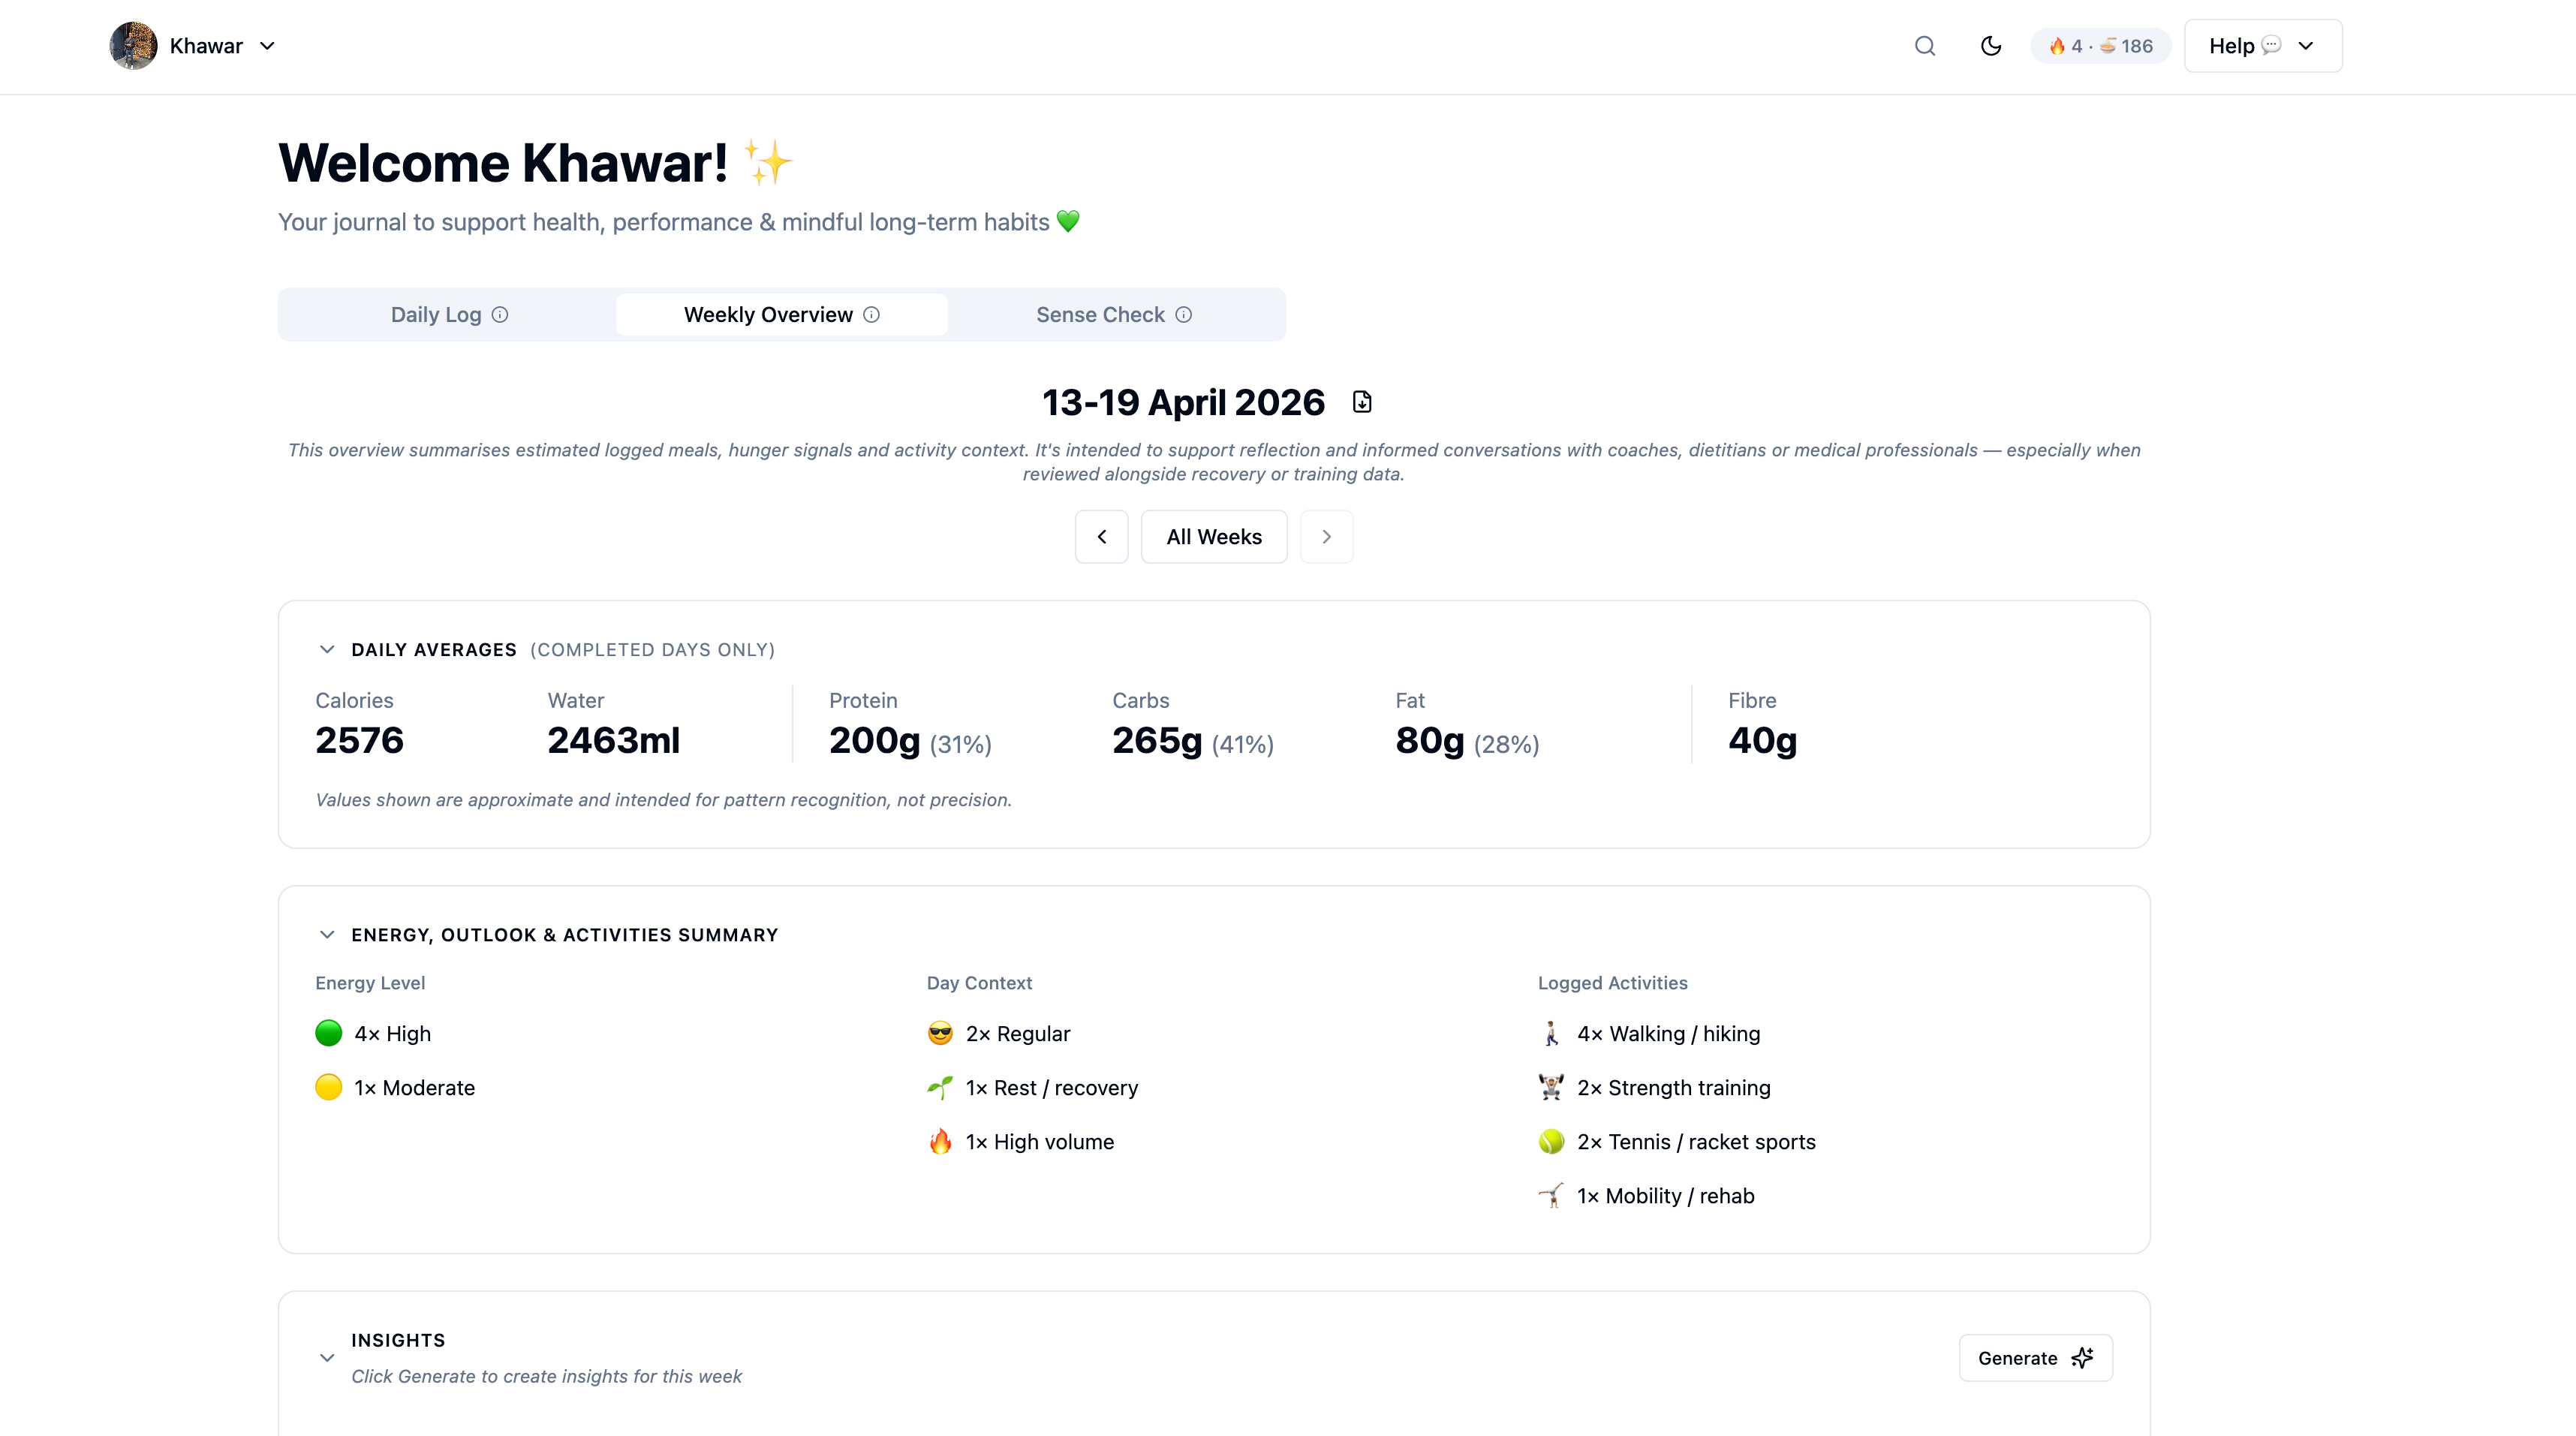Click the Daily Log info icon
The height and width of the screenshot is (1436, 2576).
click(500, 315)
